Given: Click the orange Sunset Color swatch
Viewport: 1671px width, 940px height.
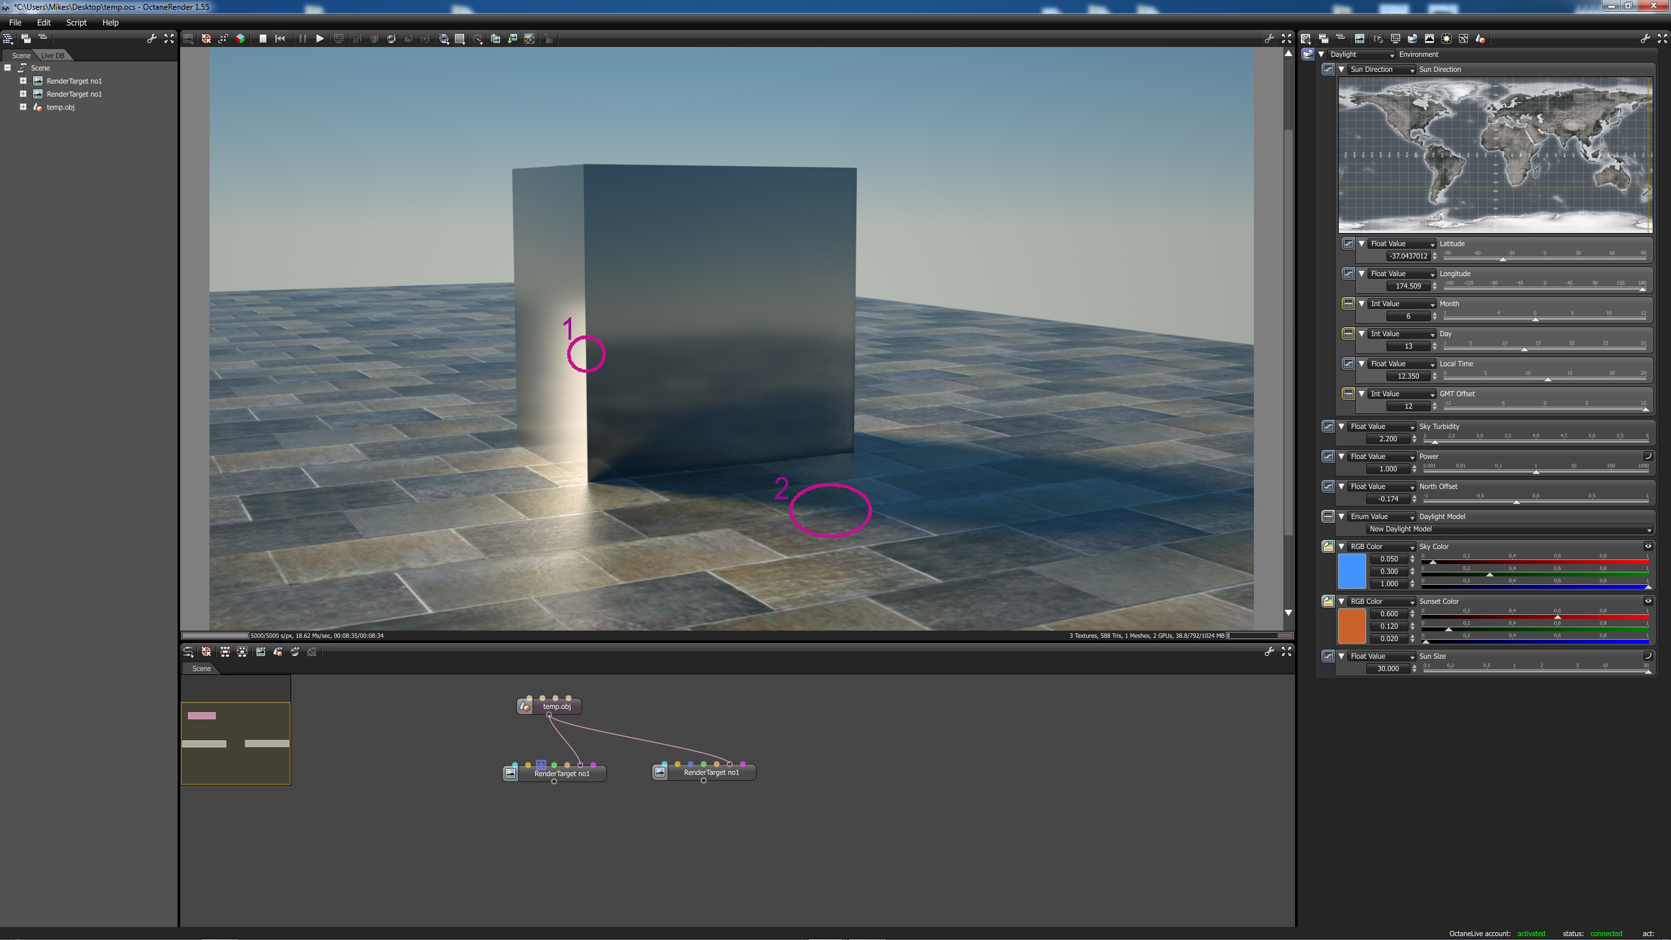Looking at the screenshot, I should [x=1351, y=626].
